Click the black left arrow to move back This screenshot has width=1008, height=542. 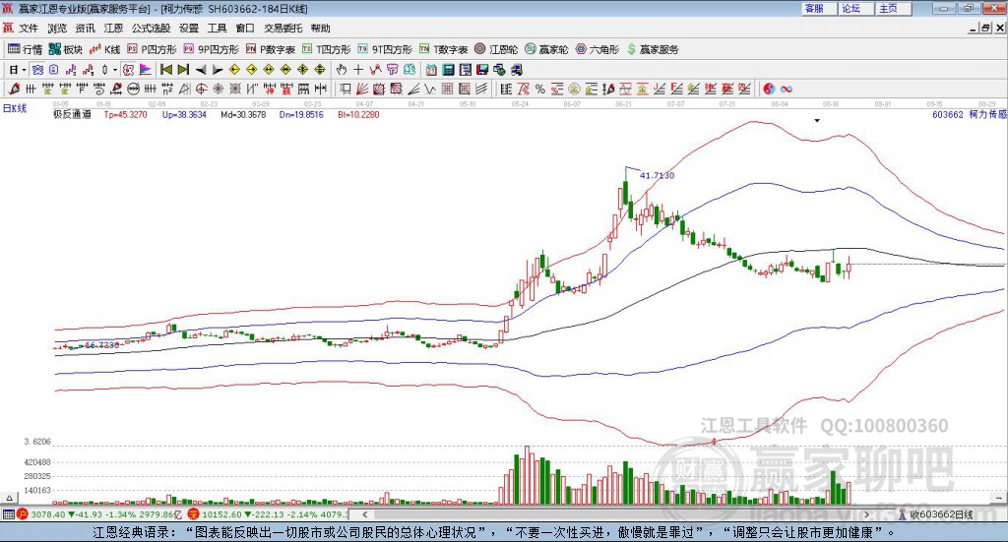[201, 70]
